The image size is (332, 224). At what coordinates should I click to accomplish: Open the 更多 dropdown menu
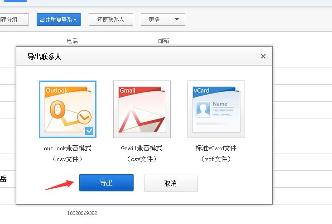[x=163, y=19]
